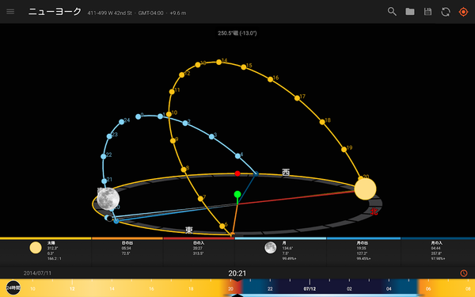Tap the 19:35 moonrise time value
Screen dimensions: 475x297
362,248
